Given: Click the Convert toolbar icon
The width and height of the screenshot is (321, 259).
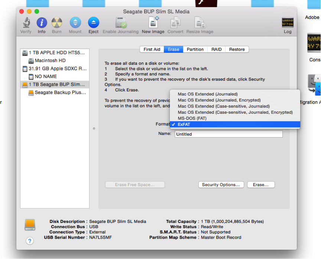Looking at the screenshot, I should coord(175,22).
